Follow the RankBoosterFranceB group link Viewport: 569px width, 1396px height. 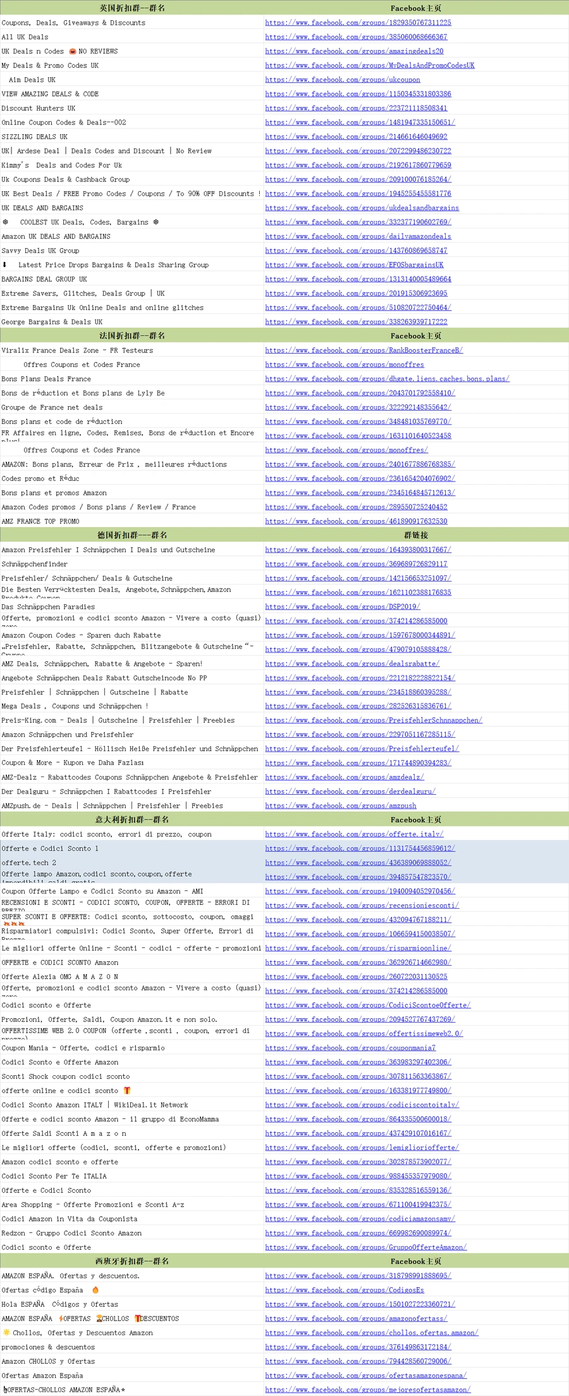(364, 350)
